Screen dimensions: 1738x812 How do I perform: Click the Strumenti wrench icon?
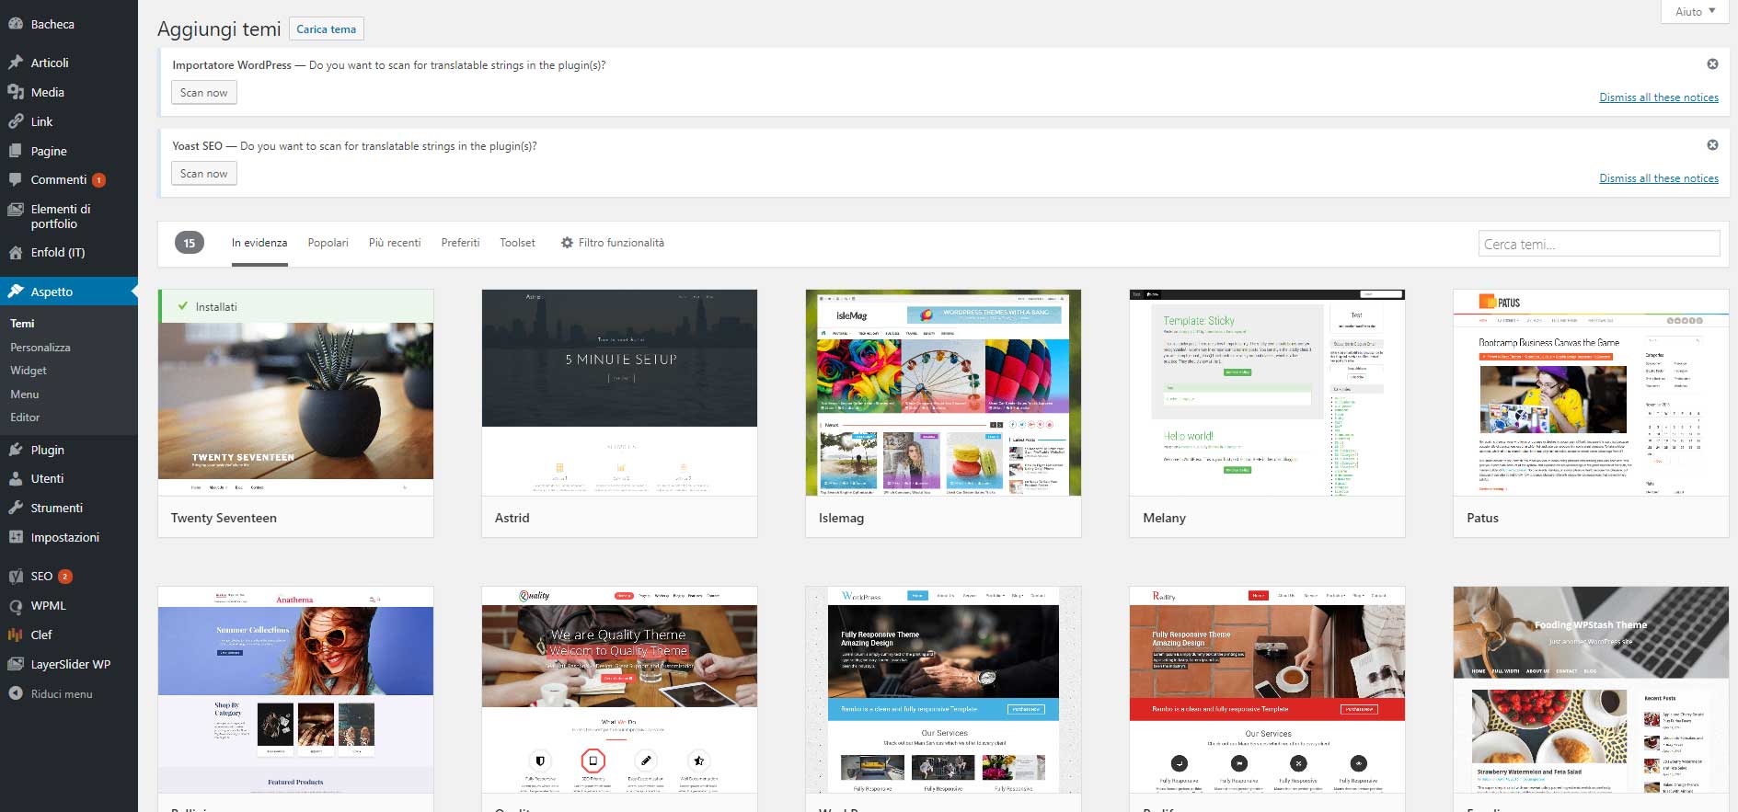tap(16, 508)
